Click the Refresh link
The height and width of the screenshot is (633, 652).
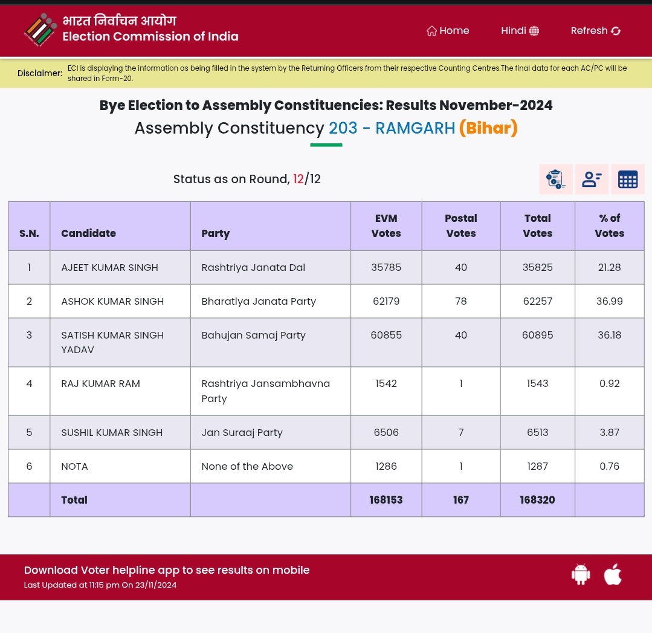pos(595,31)
